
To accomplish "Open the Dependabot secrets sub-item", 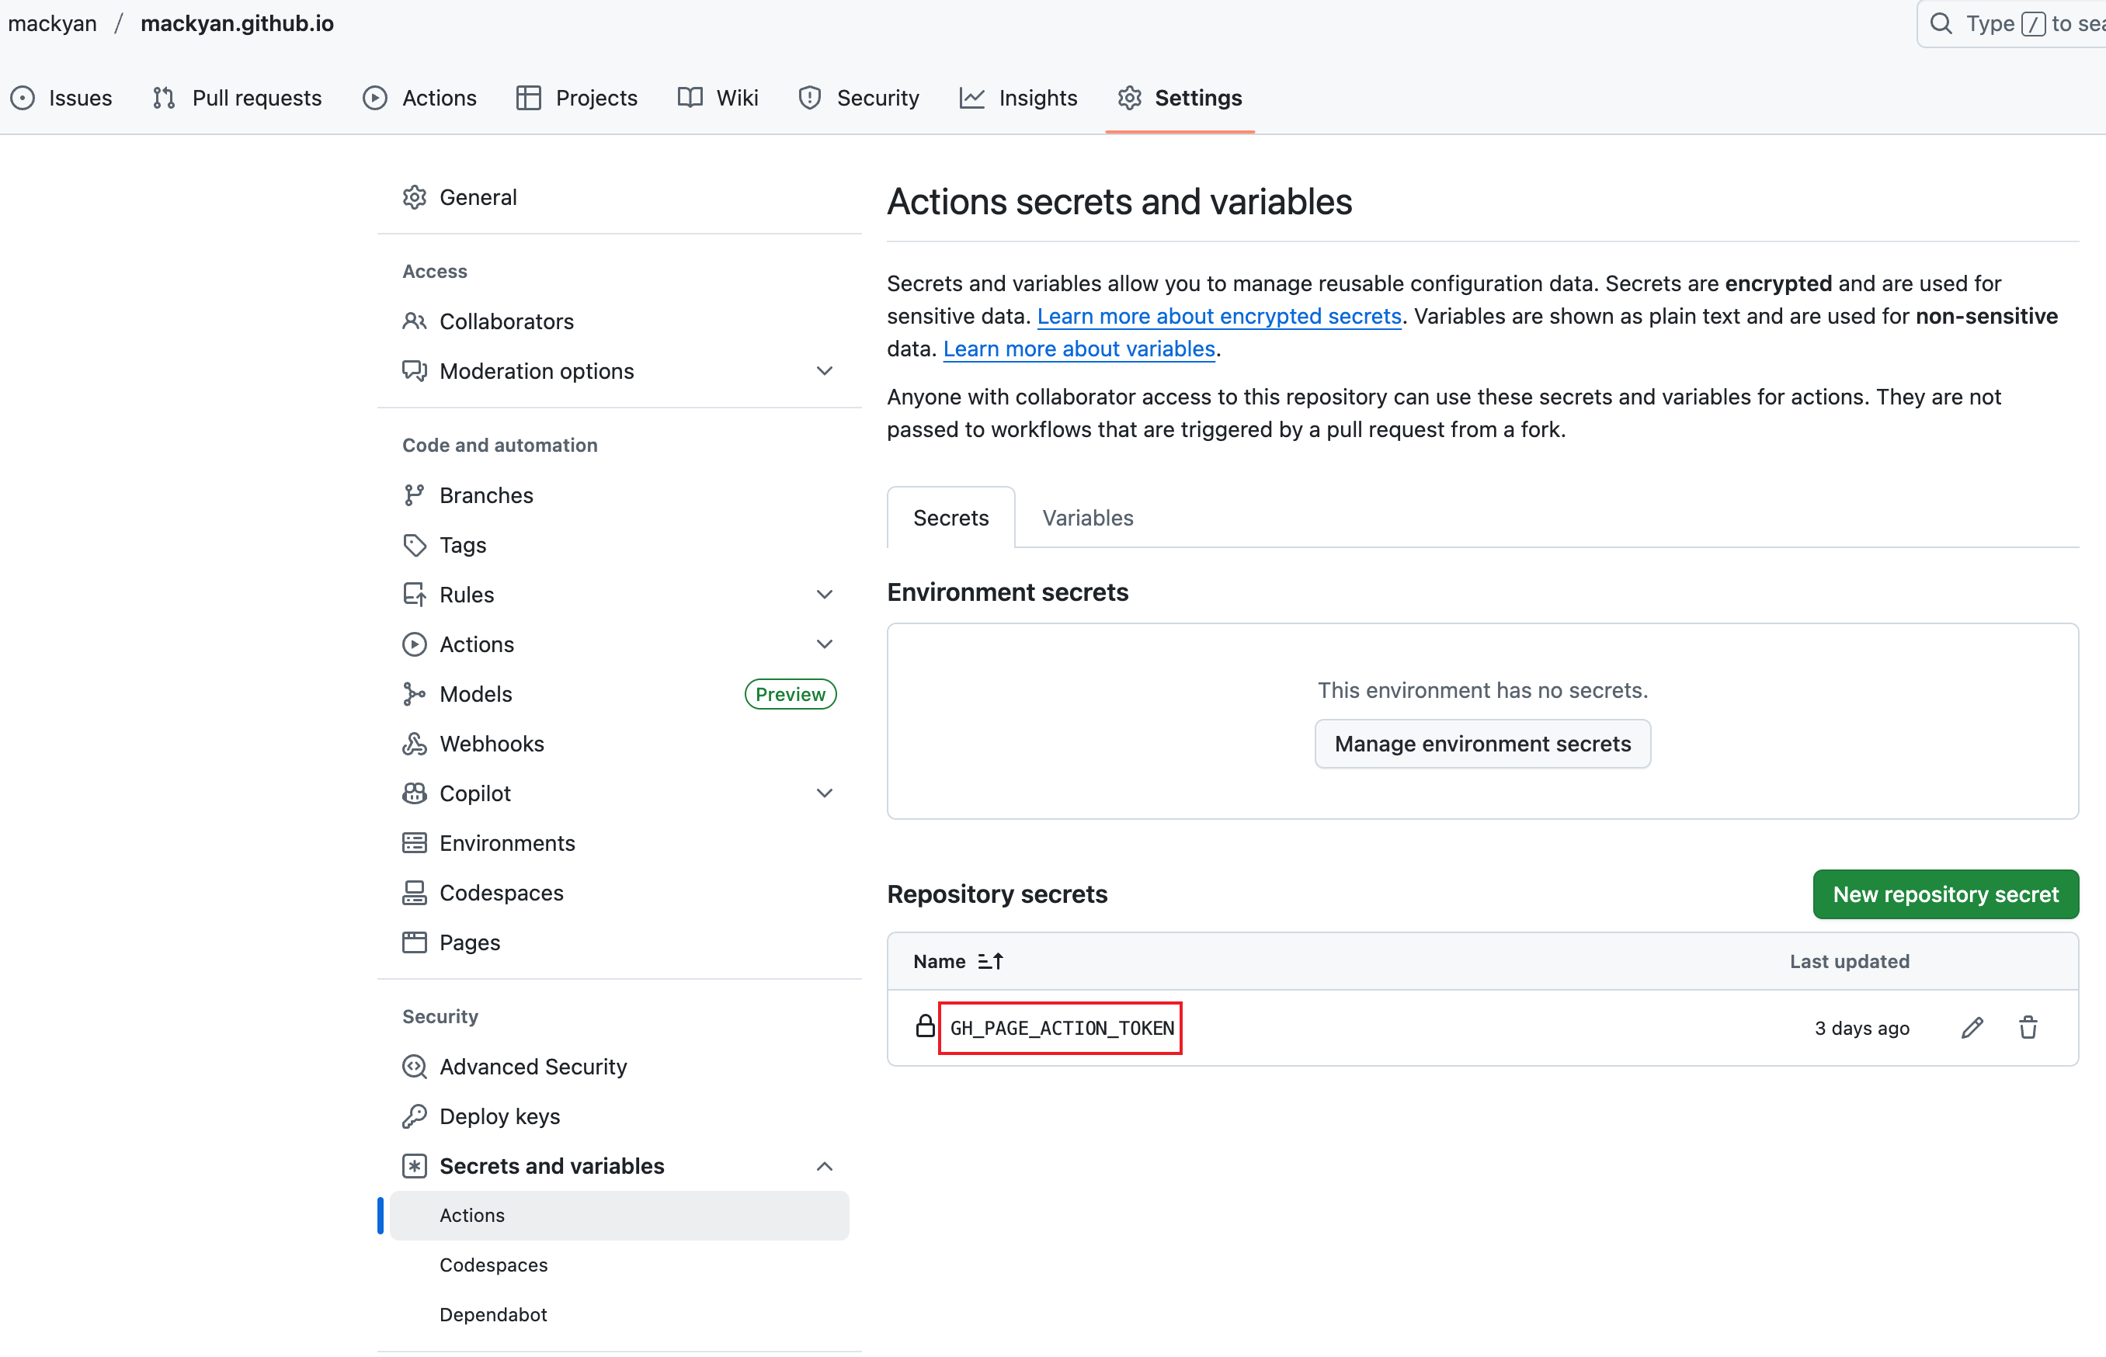I will point(493,1314).
